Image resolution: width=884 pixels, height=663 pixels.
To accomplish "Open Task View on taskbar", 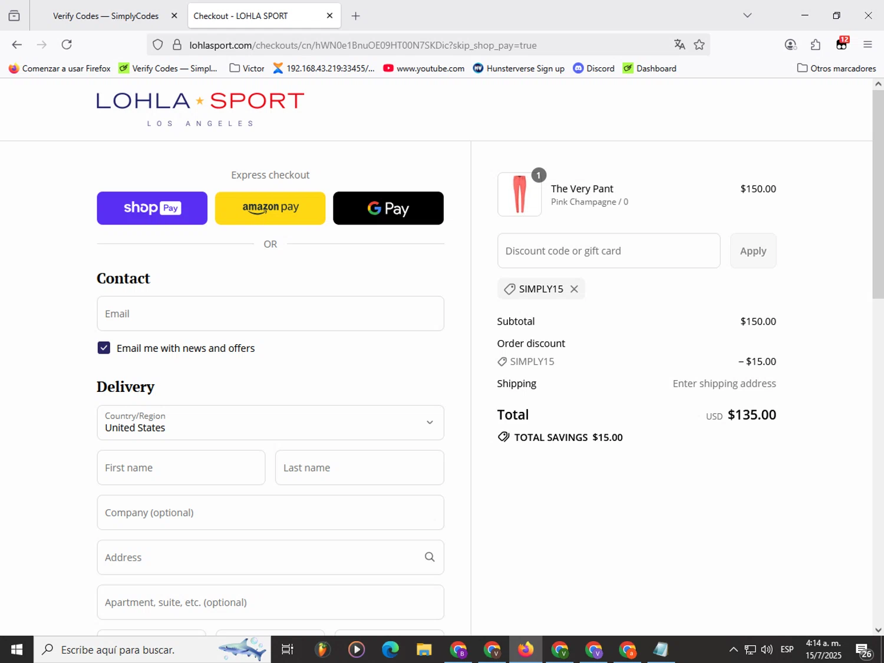I will coord(287,649).
